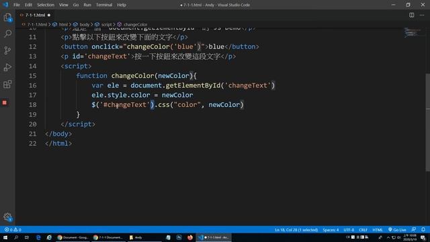Open Task View on the taskbar

[27, 237]
